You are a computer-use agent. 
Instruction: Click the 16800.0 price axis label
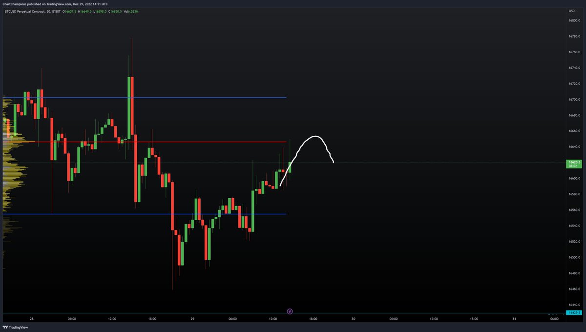tap(573, 21)
